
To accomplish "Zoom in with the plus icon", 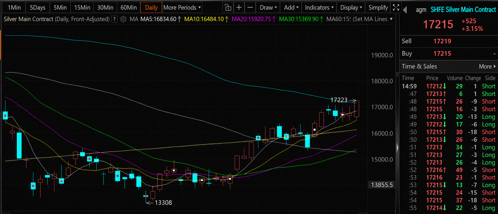I will pos(239,8).
